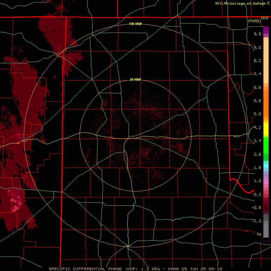Click the -0.5 value on the legend
This screenshot has width=271, height=271.
(256, 208)
